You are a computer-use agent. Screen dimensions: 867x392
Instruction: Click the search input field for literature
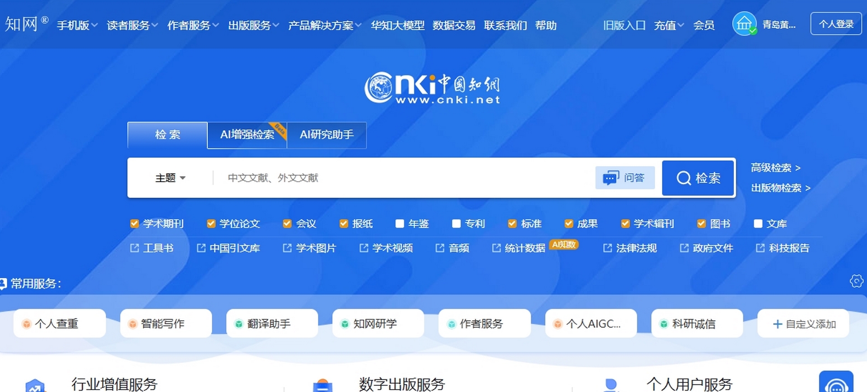pos(402,178)
